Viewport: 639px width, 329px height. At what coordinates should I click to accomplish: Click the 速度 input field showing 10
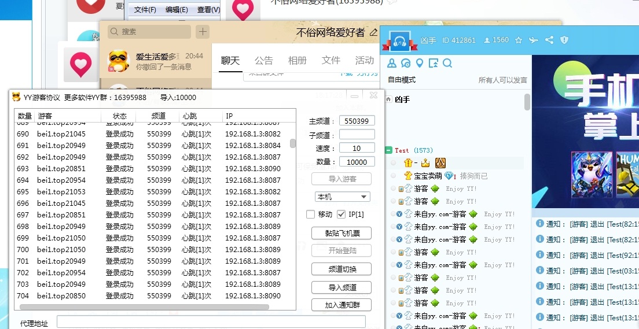coord(357,148)
